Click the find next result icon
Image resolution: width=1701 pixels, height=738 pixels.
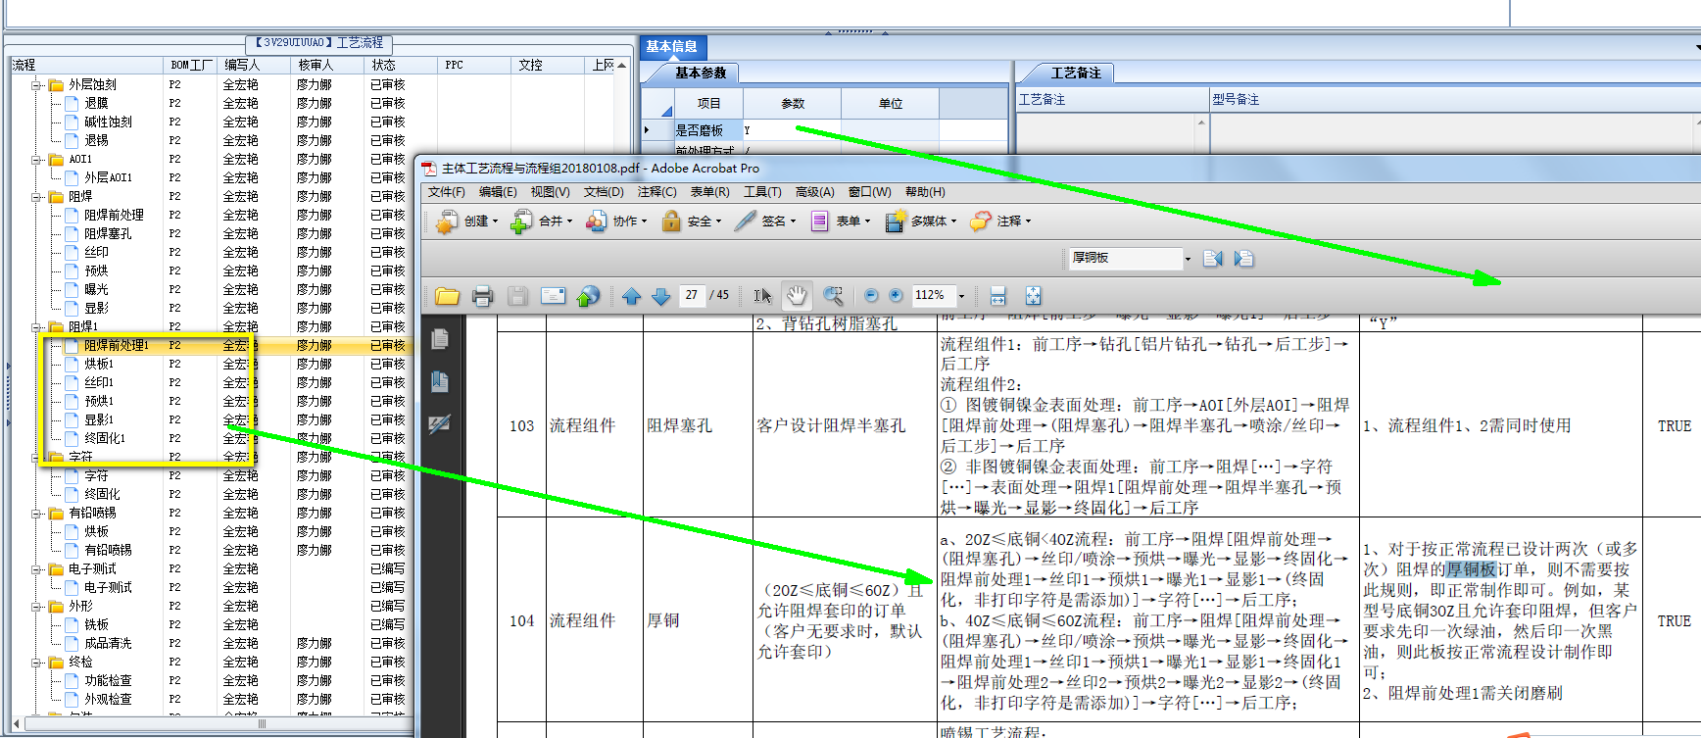pos(1244,259)
